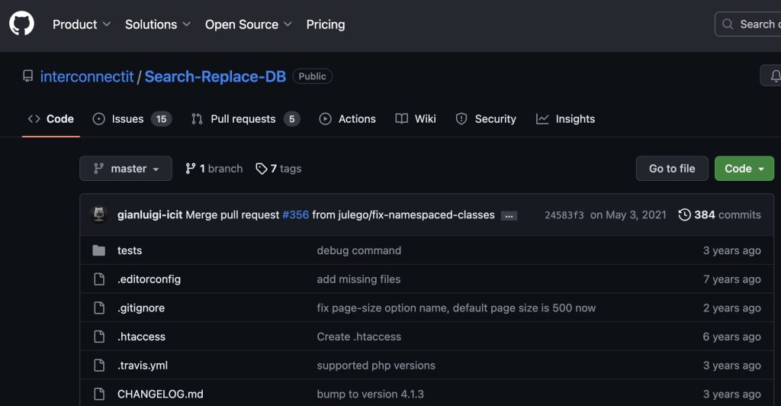Click the GitHub logo icon

tap(21, 24)
